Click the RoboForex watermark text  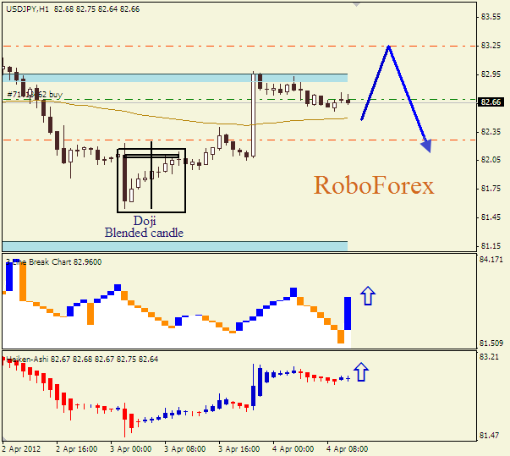[373, 185]
